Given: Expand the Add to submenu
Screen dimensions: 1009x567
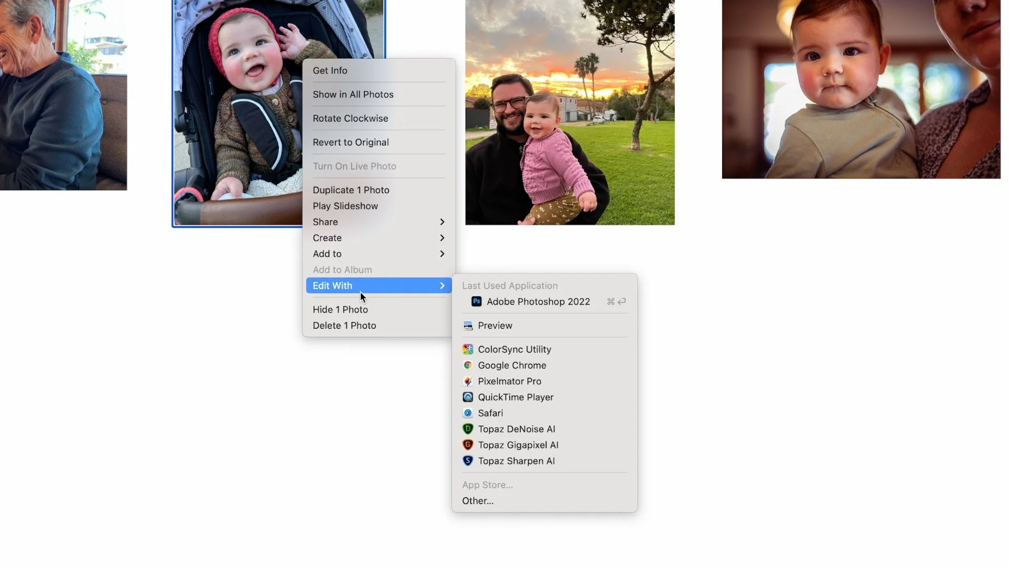Looking at the screenshot, I should point(327,254).
